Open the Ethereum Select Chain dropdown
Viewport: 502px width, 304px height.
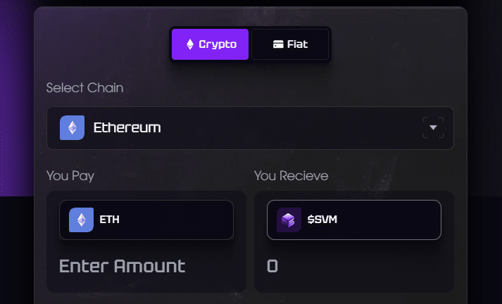click(250, 128)
